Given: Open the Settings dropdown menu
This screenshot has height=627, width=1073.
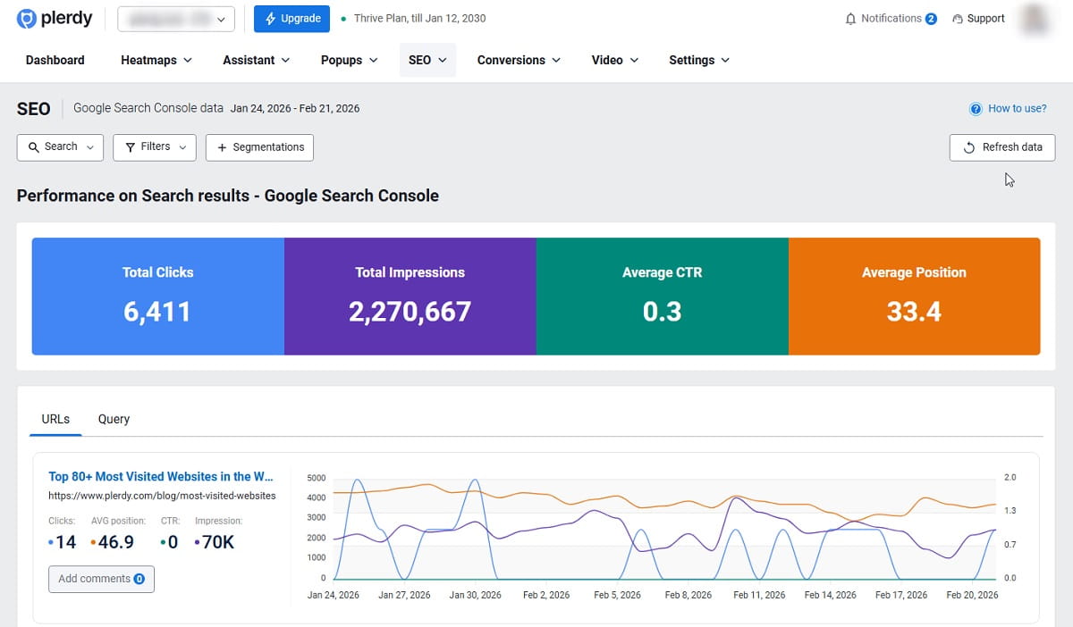Looking at the screenshot, I should [699, 60].
